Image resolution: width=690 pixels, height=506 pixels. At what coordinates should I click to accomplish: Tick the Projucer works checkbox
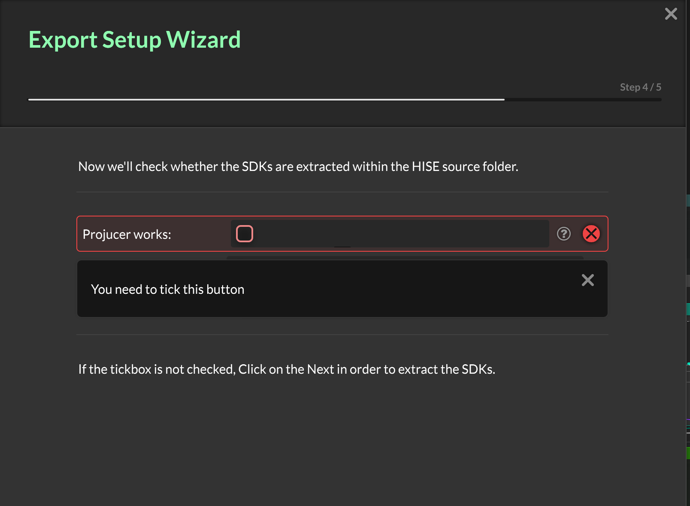(245, 234)
